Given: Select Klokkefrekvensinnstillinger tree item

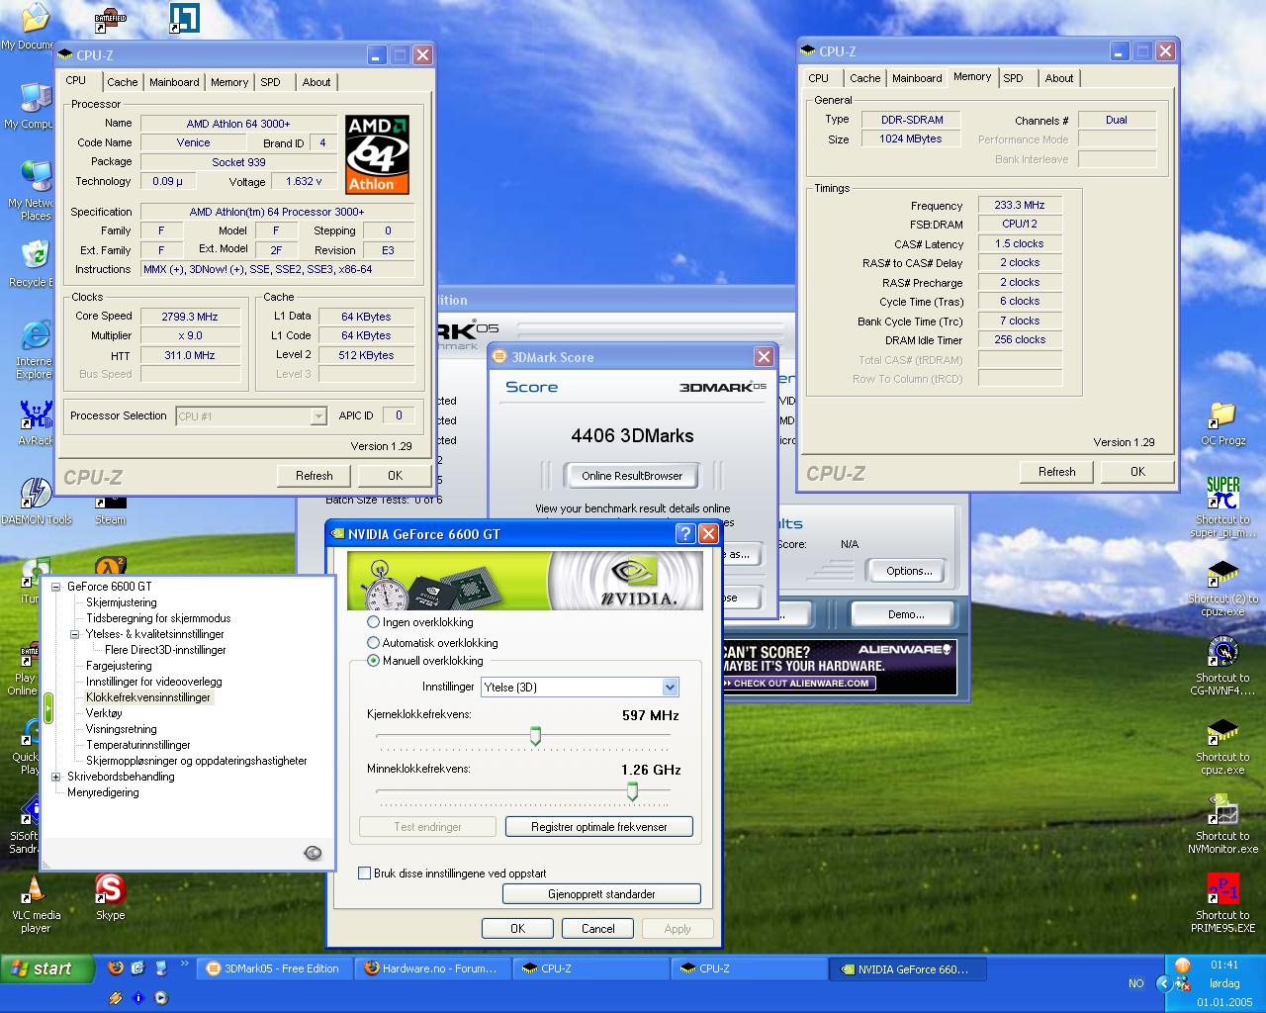Looking at the screenshot, I should coord(148,697).
